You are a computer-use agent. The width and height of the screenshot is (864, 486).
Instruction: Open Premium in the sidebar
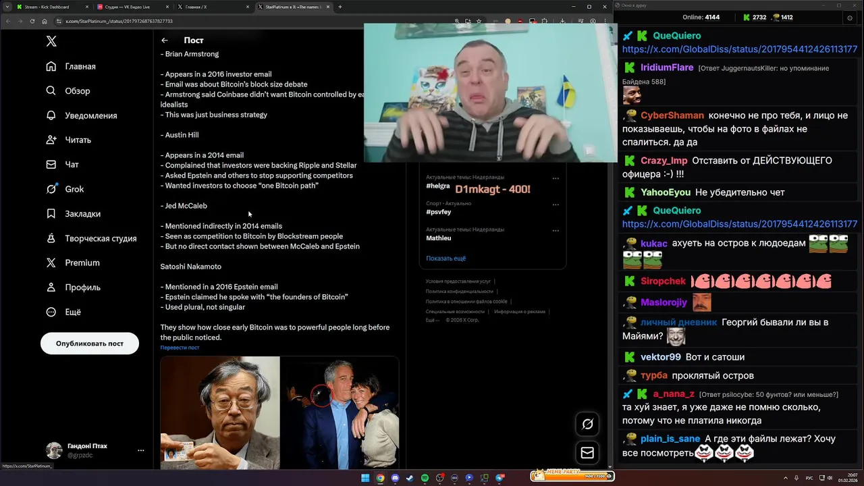74,263
